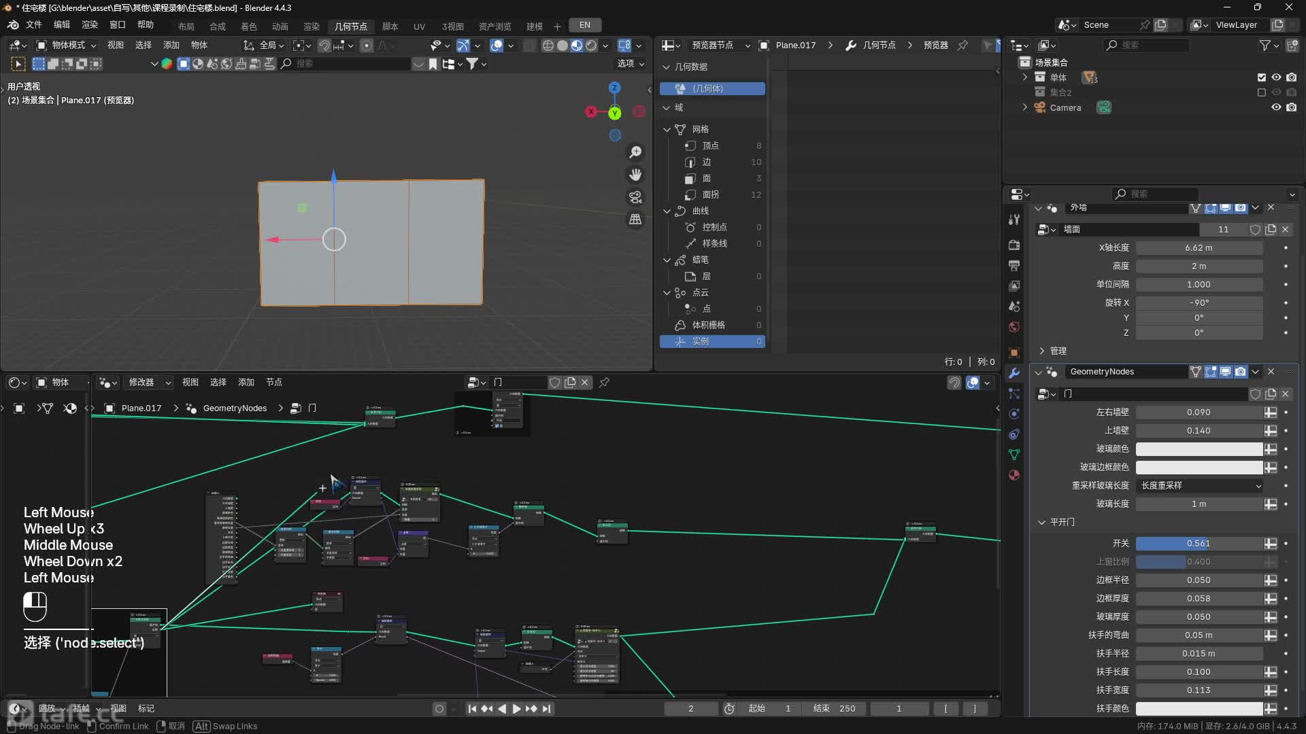
Task: Open the 修改器 dropdown in node editor
Action: 148,383
